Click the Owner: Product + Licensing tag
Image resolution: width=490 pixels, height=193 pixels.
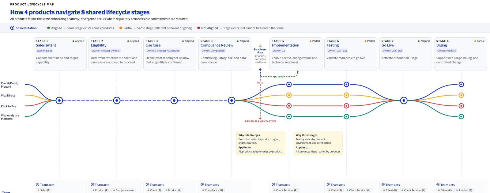pos(163,51)
